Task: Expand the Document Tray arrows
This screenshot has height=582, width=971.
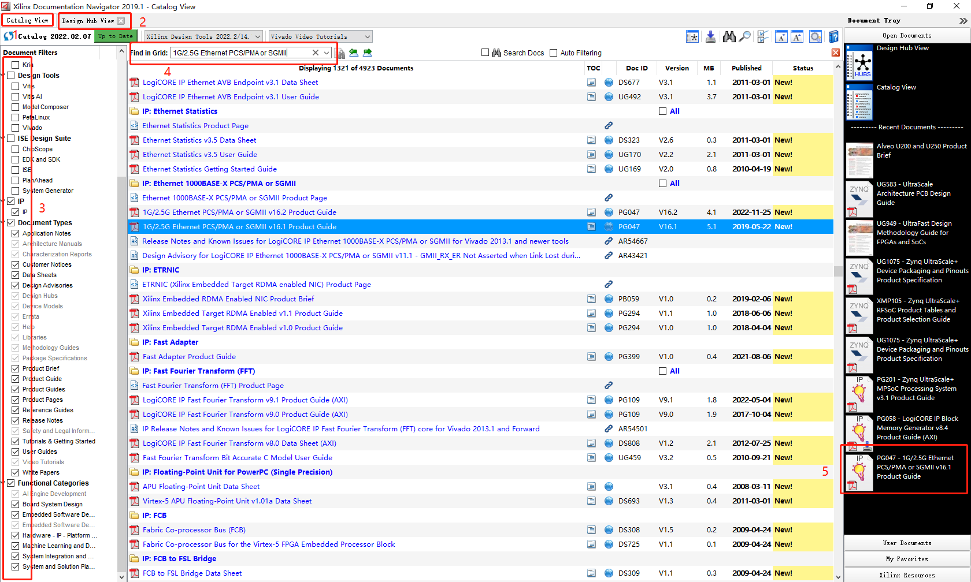Action: click(x=963, y=21)
